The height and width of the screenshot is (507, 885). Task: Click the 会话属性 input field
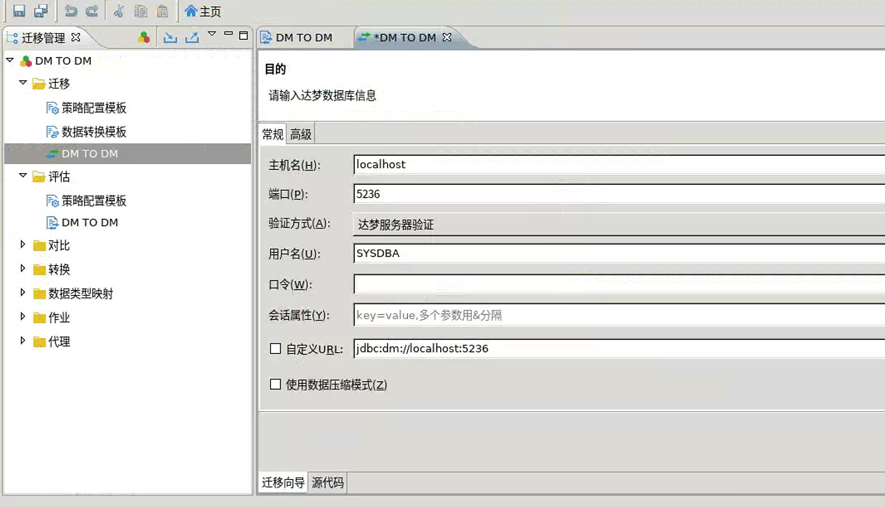(x=619, y=315)
